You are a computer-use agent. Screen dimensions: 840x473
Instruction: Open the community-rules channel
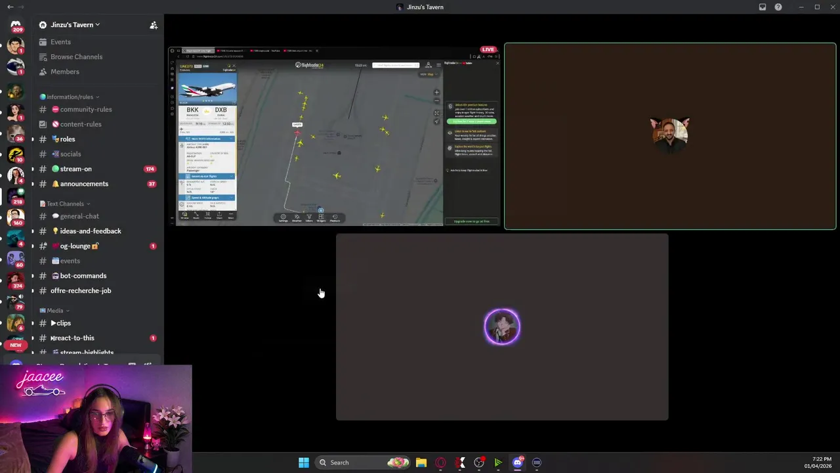[x=97, y=110]
